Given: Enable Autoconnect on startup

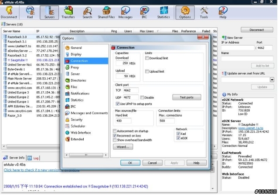Looking at the screenshot, I should (x=115, y=131).
